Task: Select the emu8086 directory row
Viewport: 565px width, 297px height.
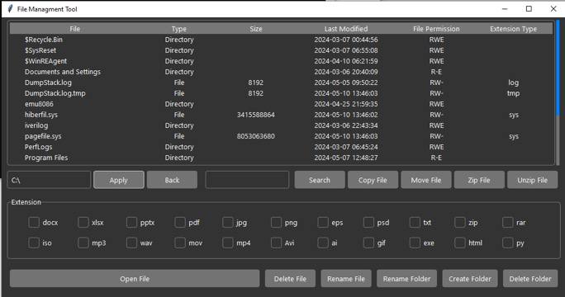Action: point(281,104)
